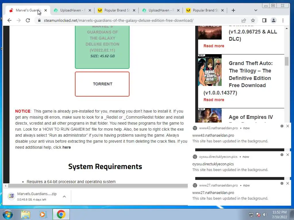Click the www43.nathanaeldan.pro notification body
Screen dimensions: 294x220
239,135
